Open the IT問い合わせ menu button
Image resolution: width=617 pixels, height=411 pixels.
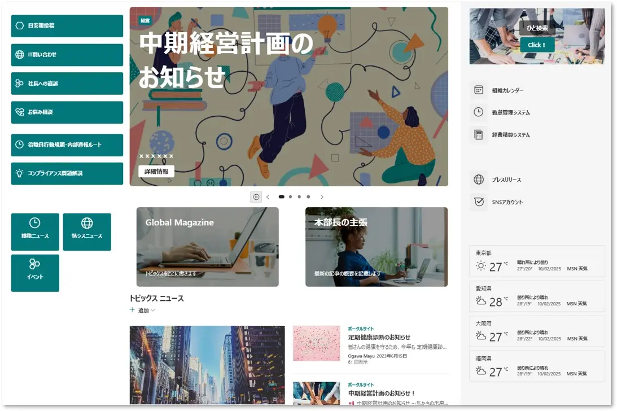point(67,55)
